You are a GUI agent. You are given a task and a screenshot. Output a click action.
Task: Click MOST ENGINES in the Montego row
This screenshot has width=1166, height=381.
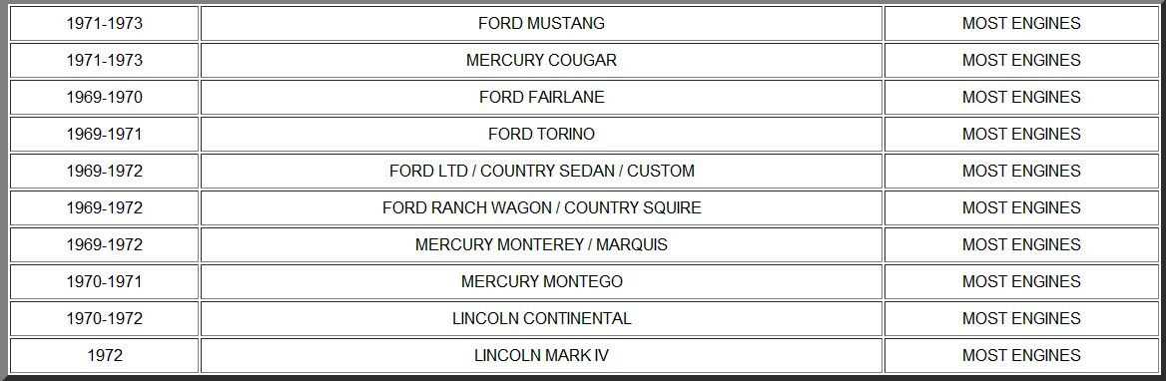tap(1021, 281)
